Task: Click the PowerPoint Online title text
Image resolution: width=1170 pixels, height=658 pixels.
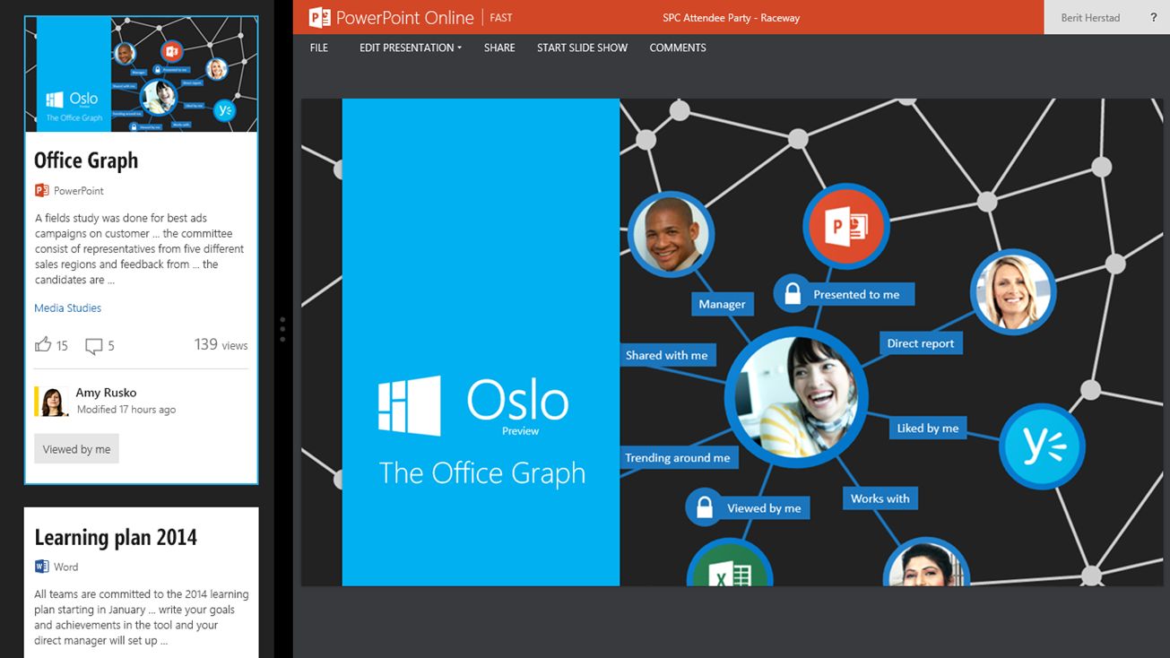Action: (404, 17)
